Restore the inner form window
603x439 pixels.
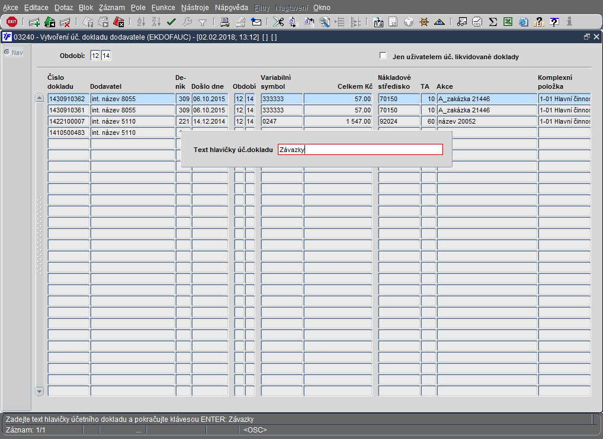pos(586,37)
